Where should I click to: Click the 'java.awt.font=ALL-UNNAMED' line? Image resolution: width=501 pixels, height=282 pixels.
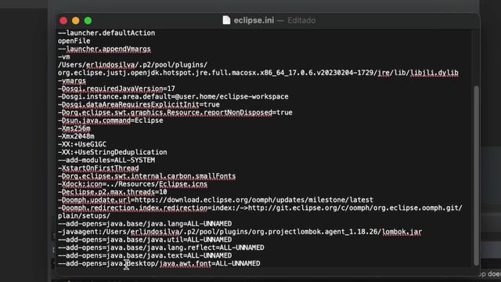click(159, 263)
